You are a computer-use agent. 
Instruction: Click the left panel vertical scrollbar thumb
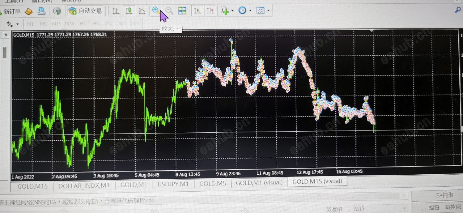pyautogui.click(x=5, y=53)
